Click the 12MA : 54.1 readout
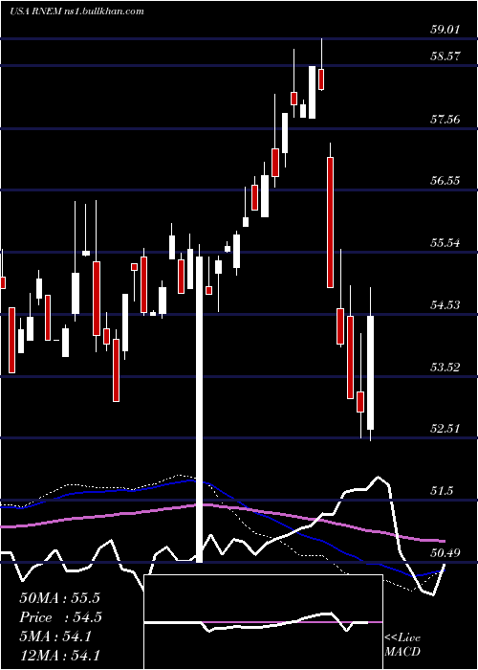This screenshot has width=478, height=670. tap(59, 656)
